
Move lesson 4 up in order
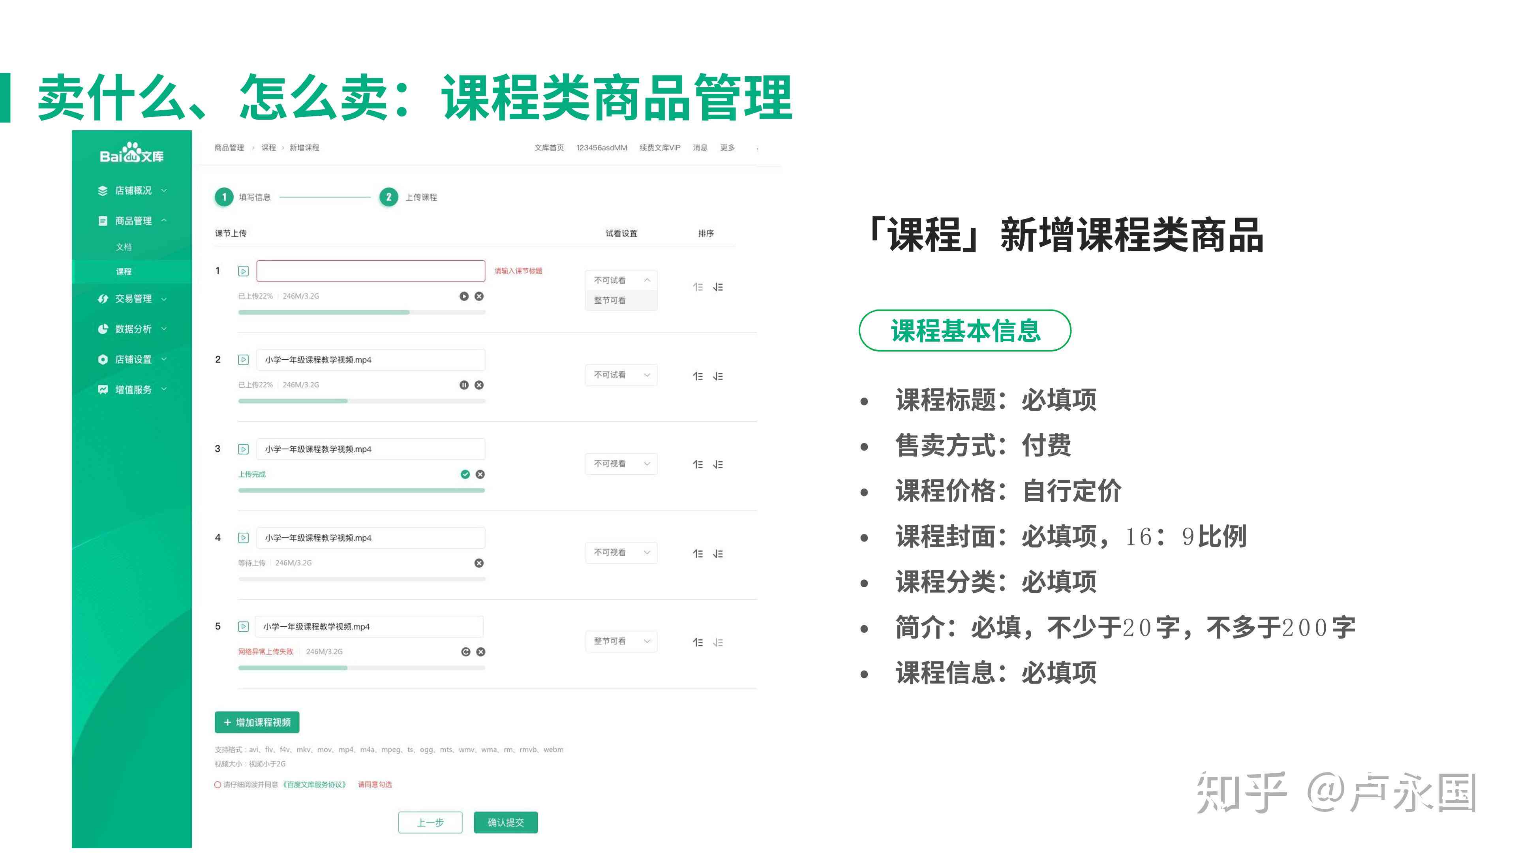point(698,554)
